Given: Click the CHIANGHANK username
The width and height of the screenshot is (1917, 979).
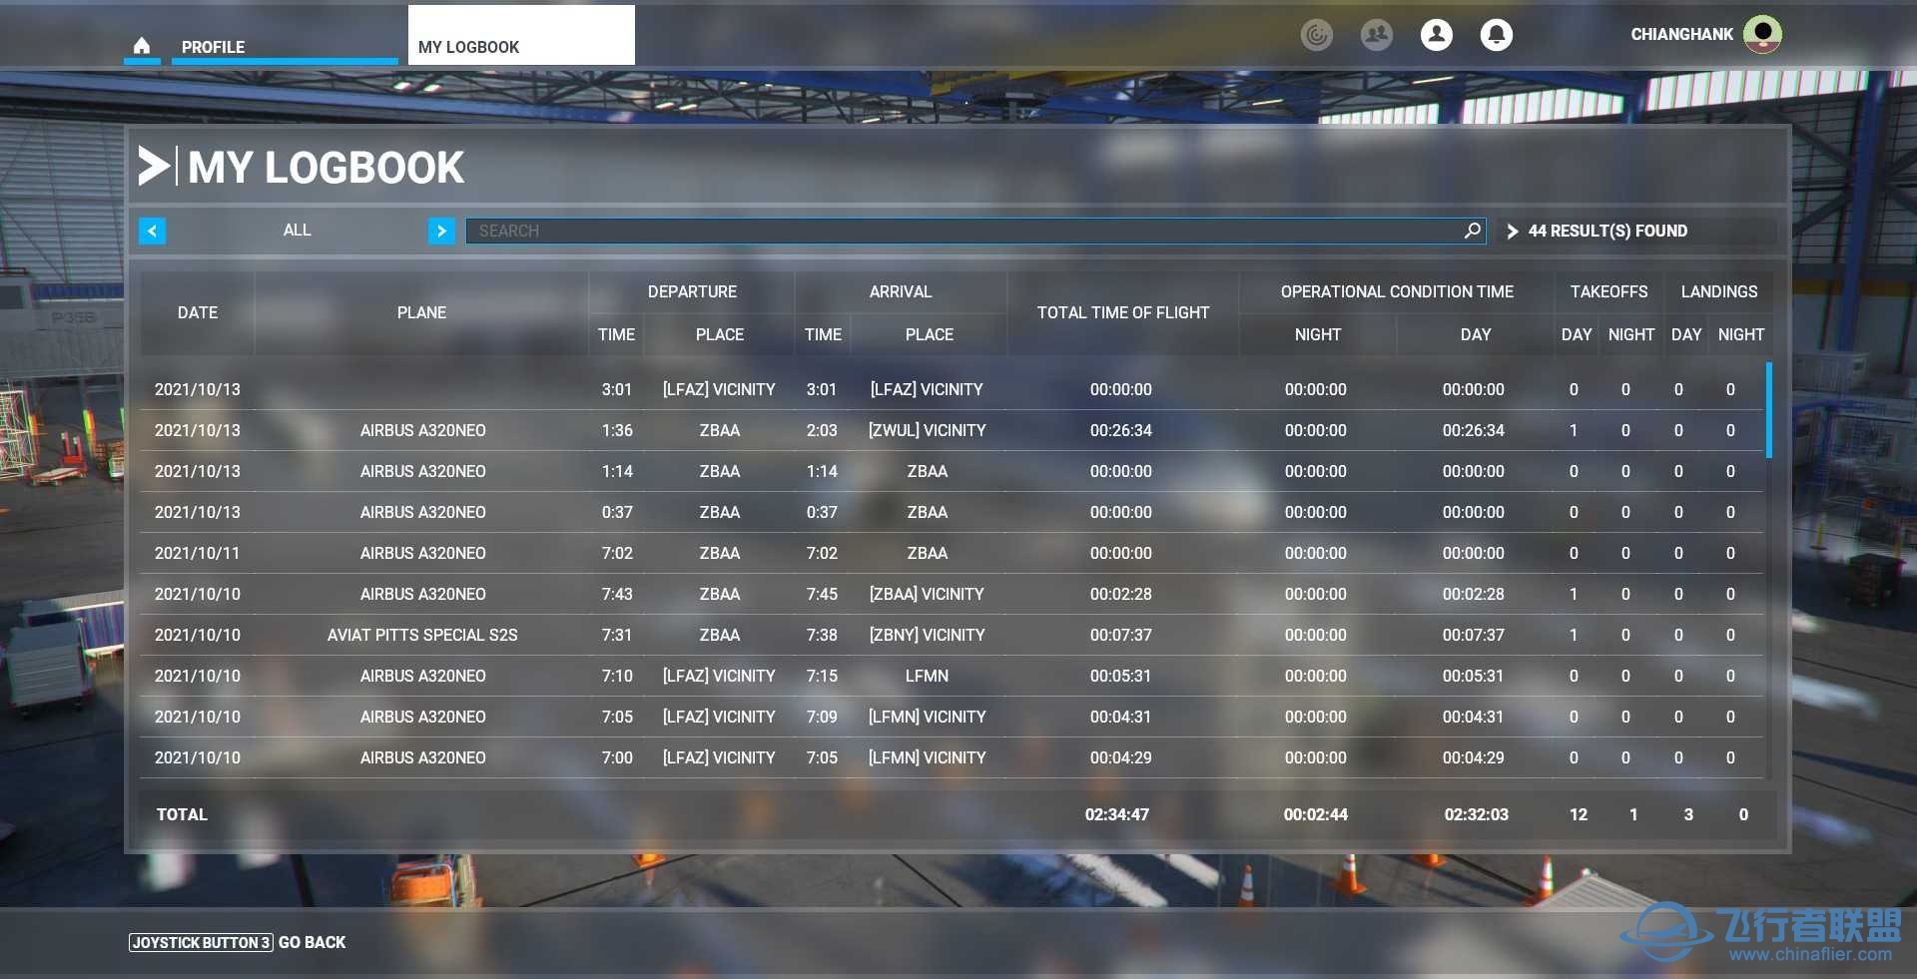Looking at the screenshot, I should [1682, 34].
